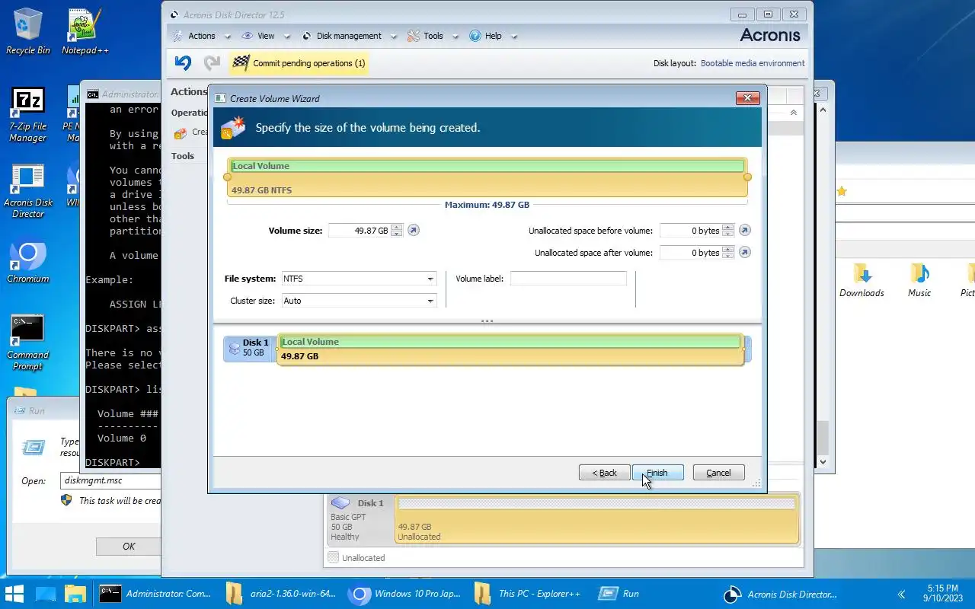Switch to Run dialog taskbar item
This screenshot has height=609, width=975.
[620, 594]
